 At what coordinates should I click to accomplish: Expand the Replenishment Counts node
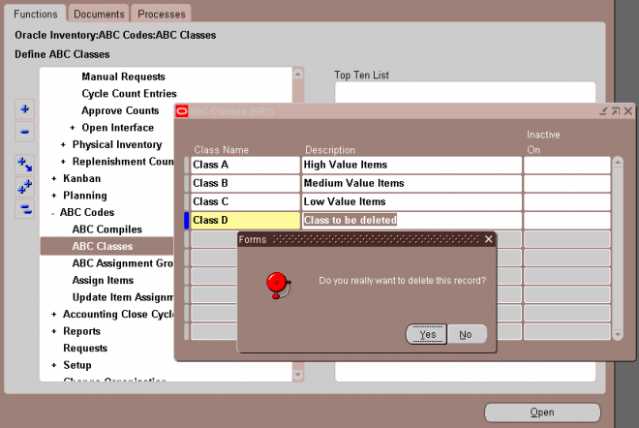click(63, 162)
